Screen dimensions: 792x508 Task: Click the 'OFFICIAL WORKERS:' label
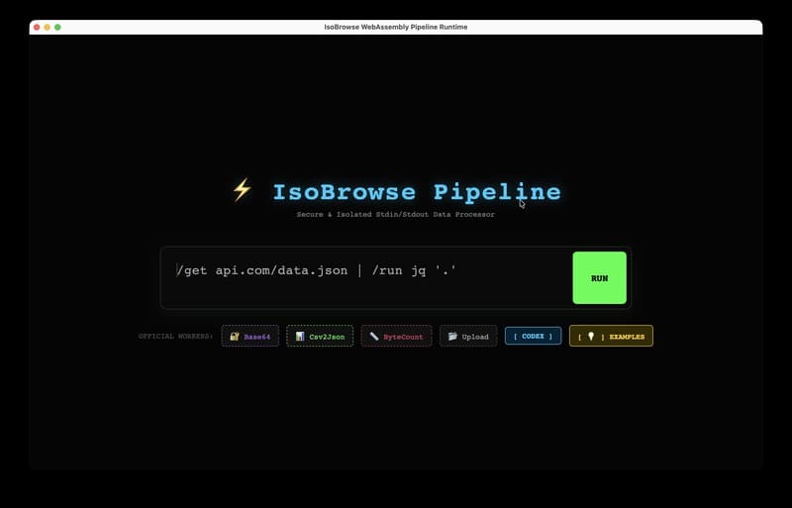pos(176,336)
